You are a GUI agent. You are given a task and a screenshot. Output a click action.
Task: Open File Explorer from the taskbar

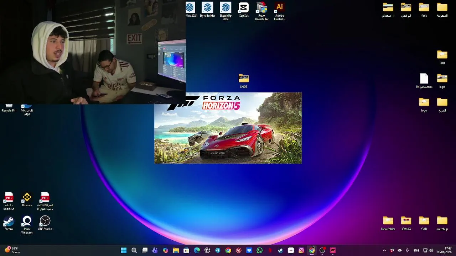(176, 250)
